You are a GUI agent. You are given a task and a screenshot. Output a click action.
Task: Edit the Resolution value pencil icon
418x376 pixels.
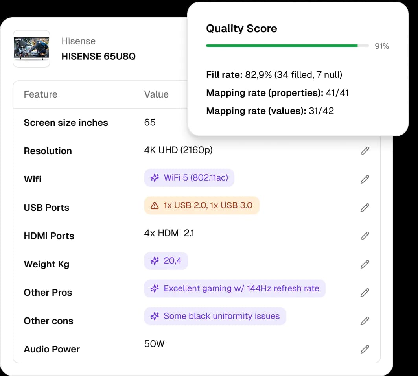coord(365,151)
